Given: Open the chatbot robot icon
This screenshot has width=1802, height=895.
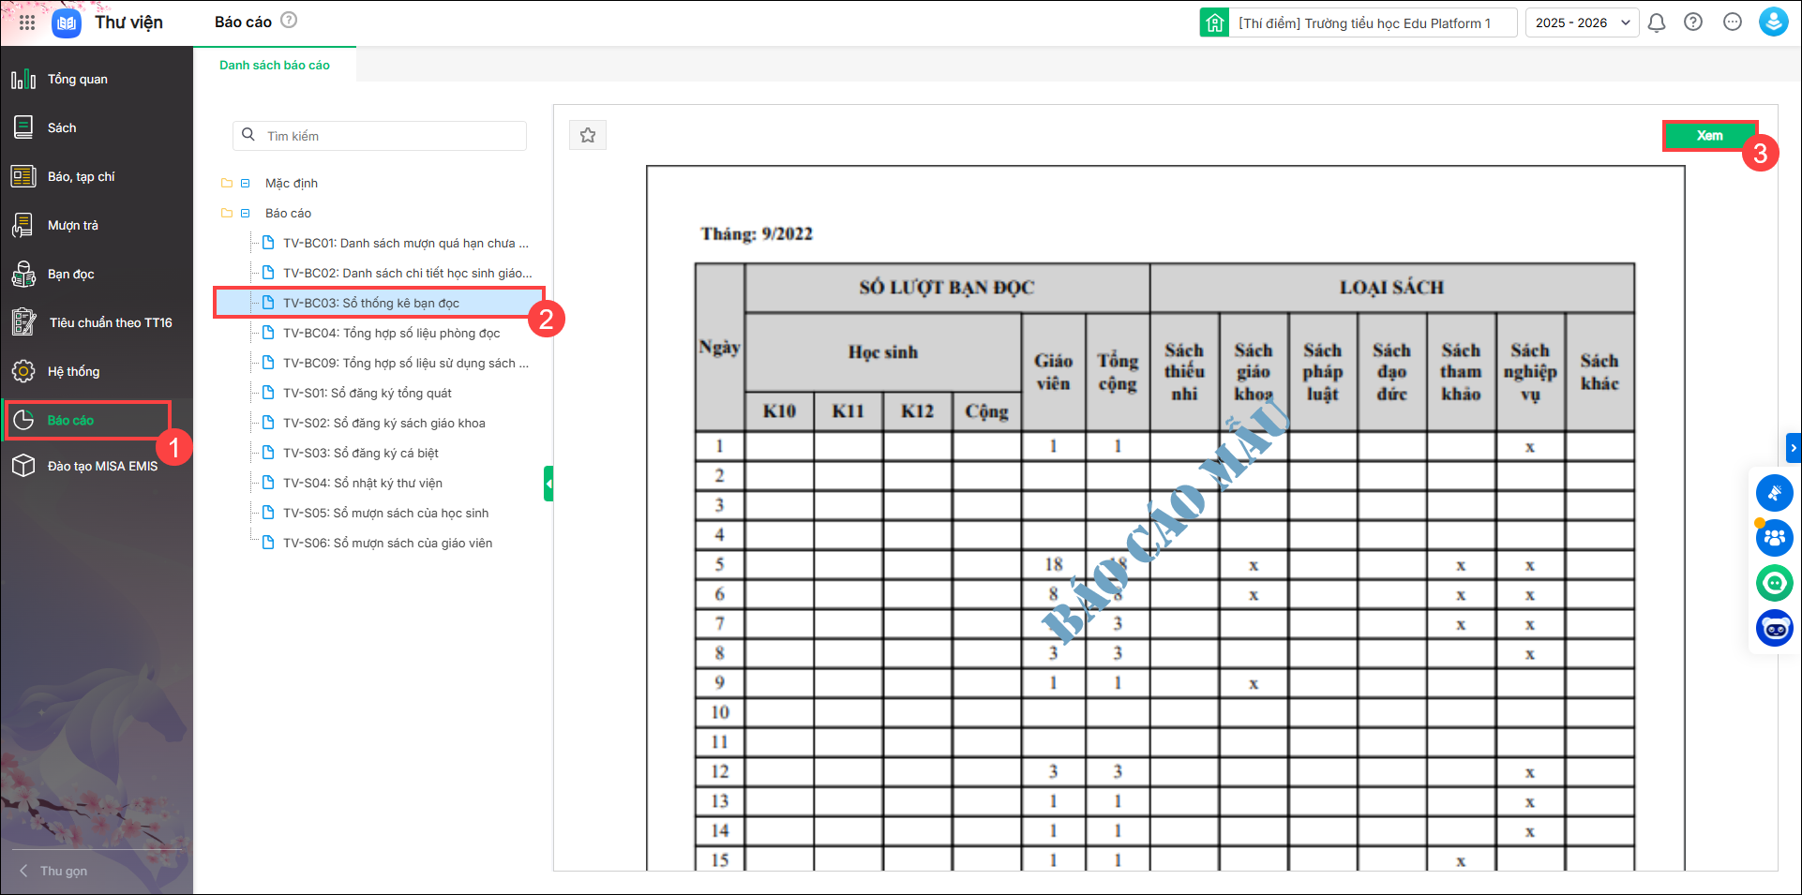Looking at the screenshot, I should [1774, 628].
